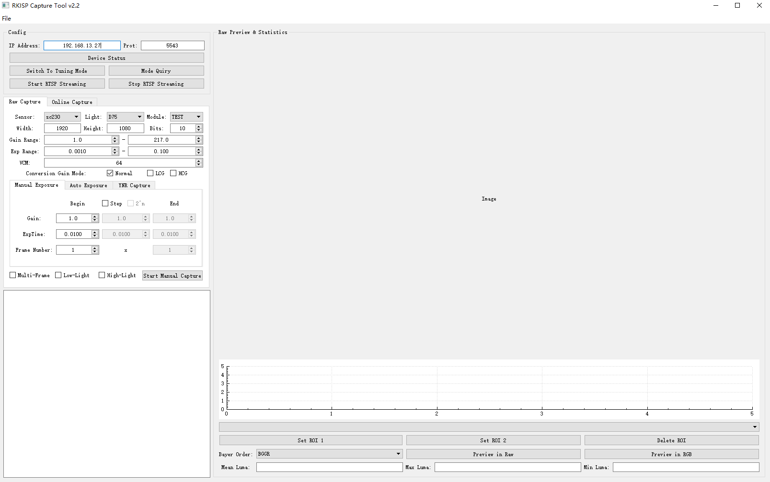This screenshot has height=482, width=770.
Task: Open the YNR Capture tab
Action: (x=134, y=186)
